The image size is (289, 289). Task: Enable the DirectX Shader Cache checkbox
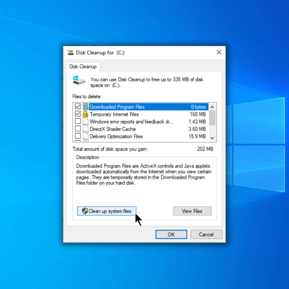(78, 128)
